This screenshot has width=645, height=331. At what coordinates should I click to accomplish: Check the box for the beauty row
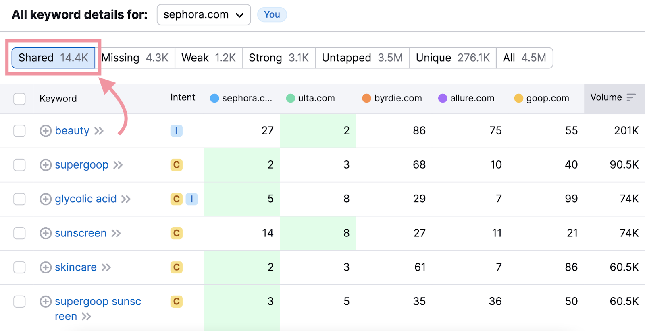pos(19,131)
